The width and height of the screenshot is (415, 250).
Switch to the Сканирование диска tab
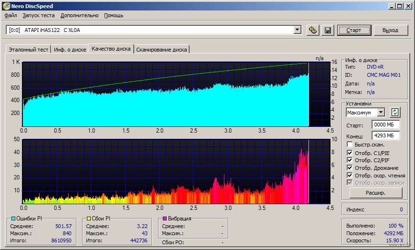(161, 50)
